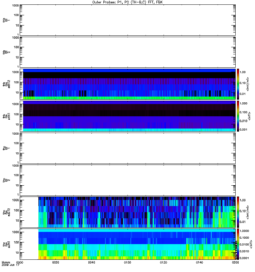Click the '0040' time axis label
Viewport: 255px width, 272px height.
pyautogui.click(x=91, y=262)
